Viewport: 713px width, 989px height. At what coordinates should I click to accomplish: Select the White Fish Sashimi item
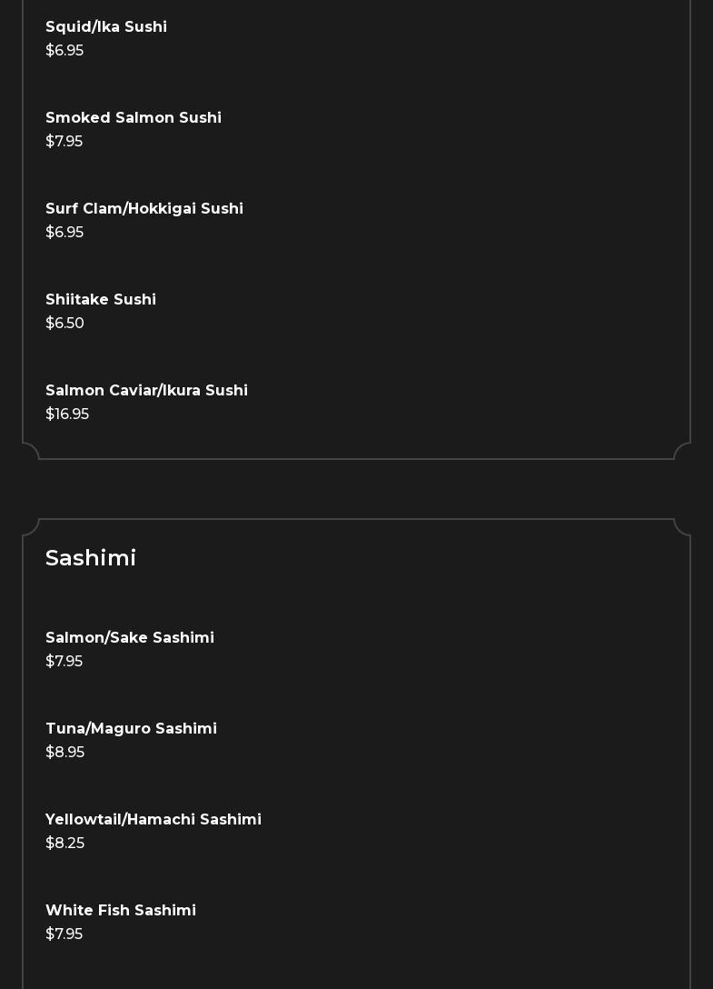[x=121, y=911]
